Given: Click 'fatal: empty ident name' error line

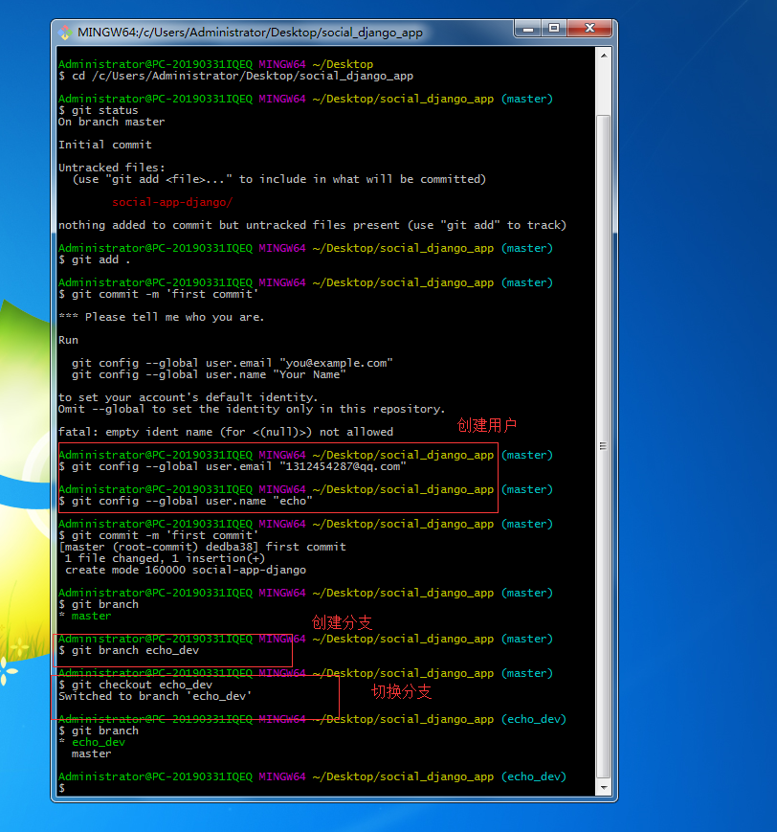Looking at the screenshot, I should click(226, 432).
